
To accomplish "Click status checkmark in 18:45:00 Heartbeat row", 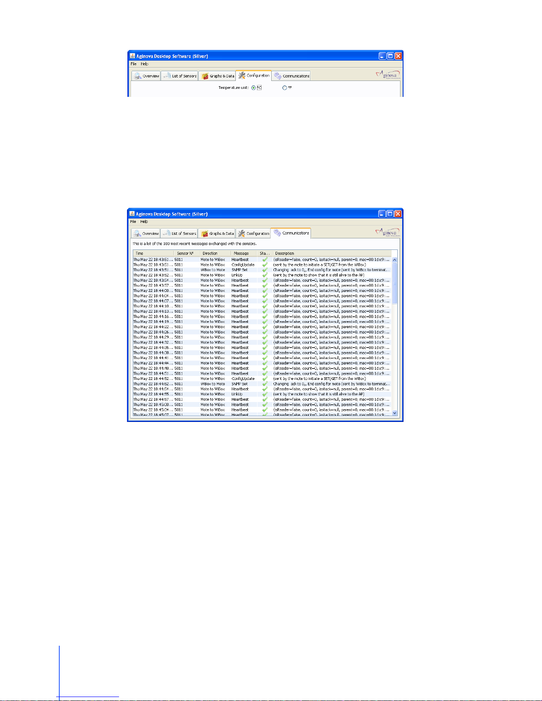I will 265,405.
